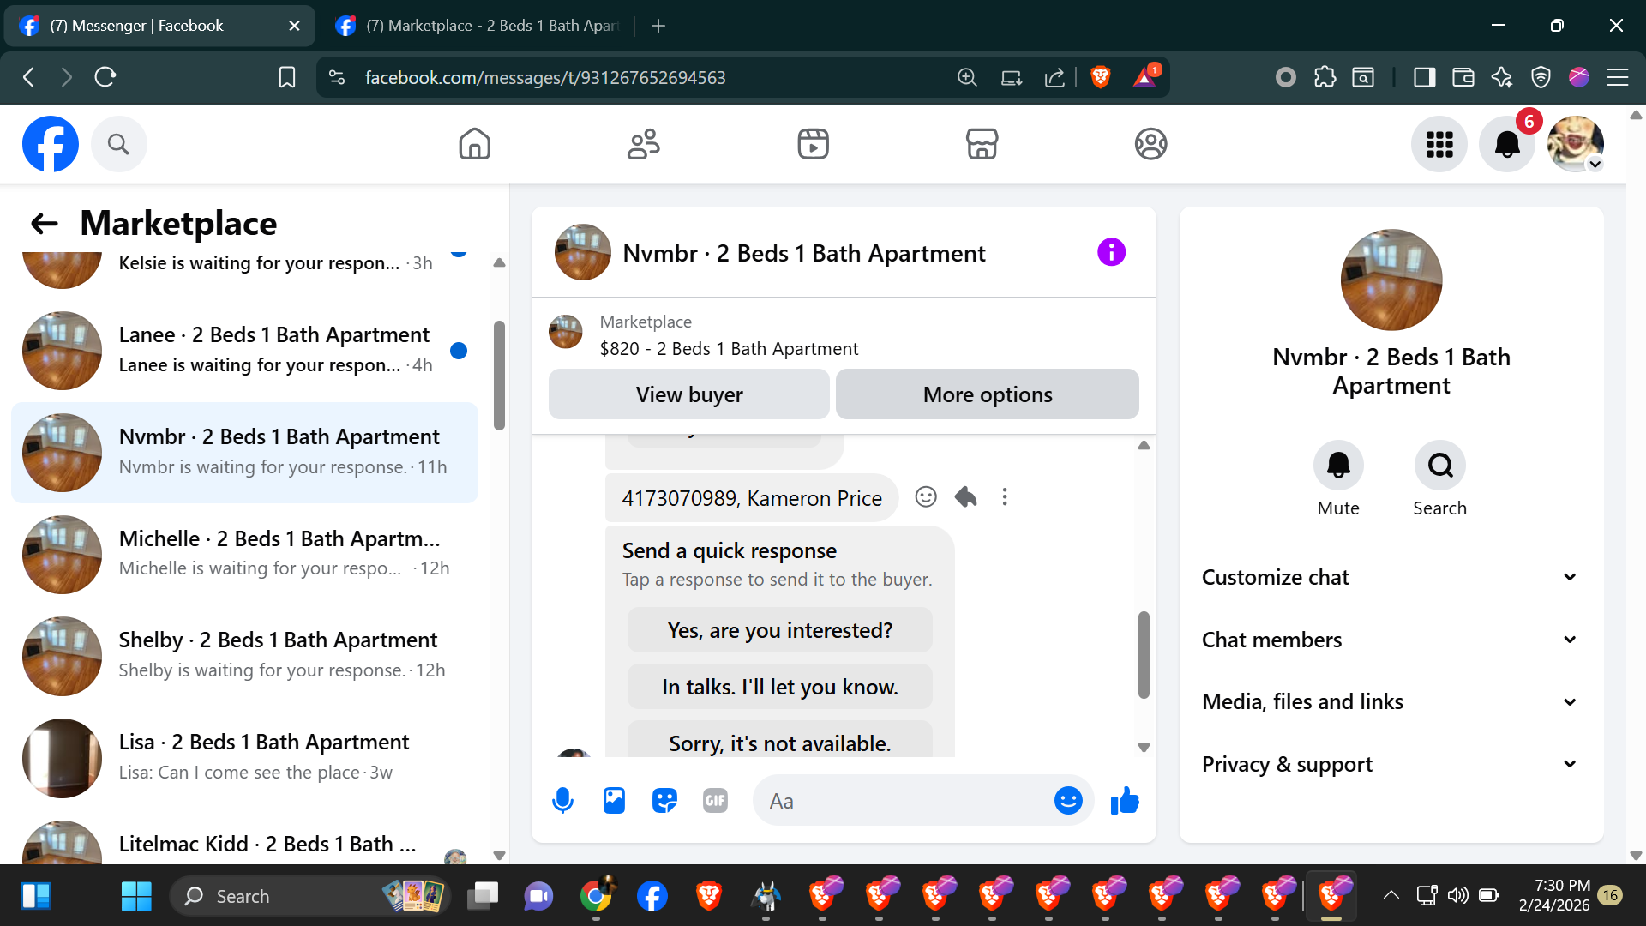Open the Facebook Marketplace nav tab
The height and width of the screenshot is (926, 1646).
tap(982, 144)
